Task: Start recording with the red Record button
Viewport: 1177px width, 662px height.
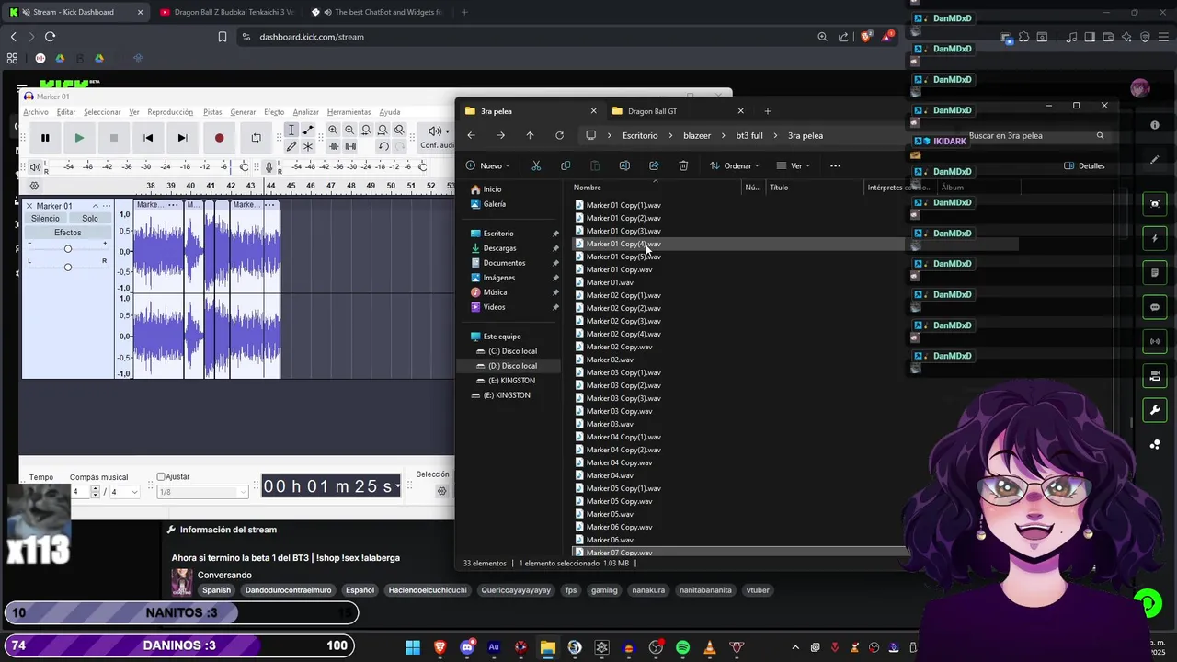Action: [x=219, y=138]
